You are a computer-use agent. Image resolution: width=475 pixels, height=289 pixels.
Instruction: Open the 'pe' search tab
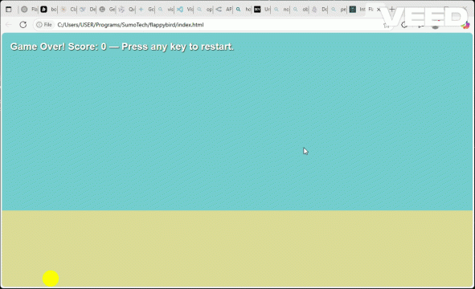pos(338,10)
